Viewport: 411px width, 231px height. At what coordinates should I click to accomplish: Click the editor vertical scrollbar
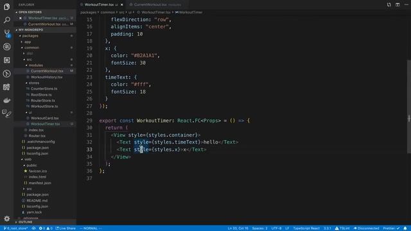408,107
